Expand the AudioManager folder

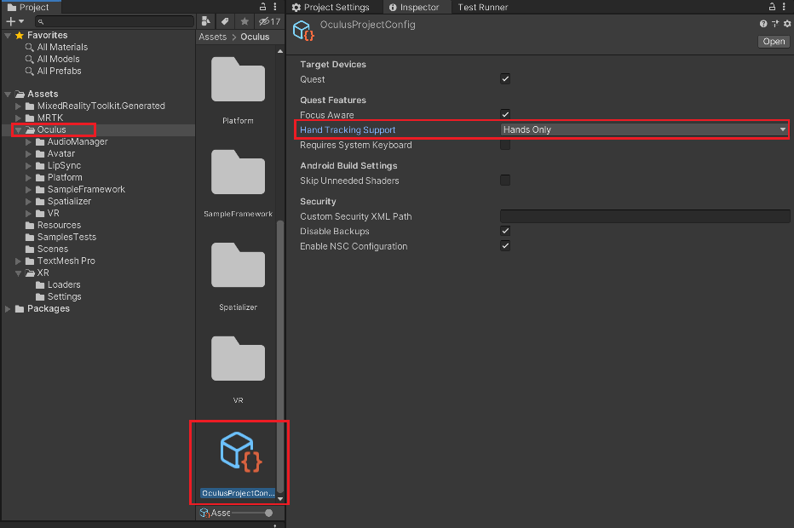click(28, 141)
